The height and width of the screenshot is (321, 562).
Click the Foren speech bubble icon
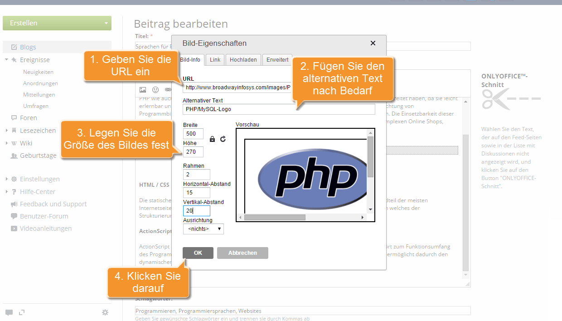coord(14,118)
